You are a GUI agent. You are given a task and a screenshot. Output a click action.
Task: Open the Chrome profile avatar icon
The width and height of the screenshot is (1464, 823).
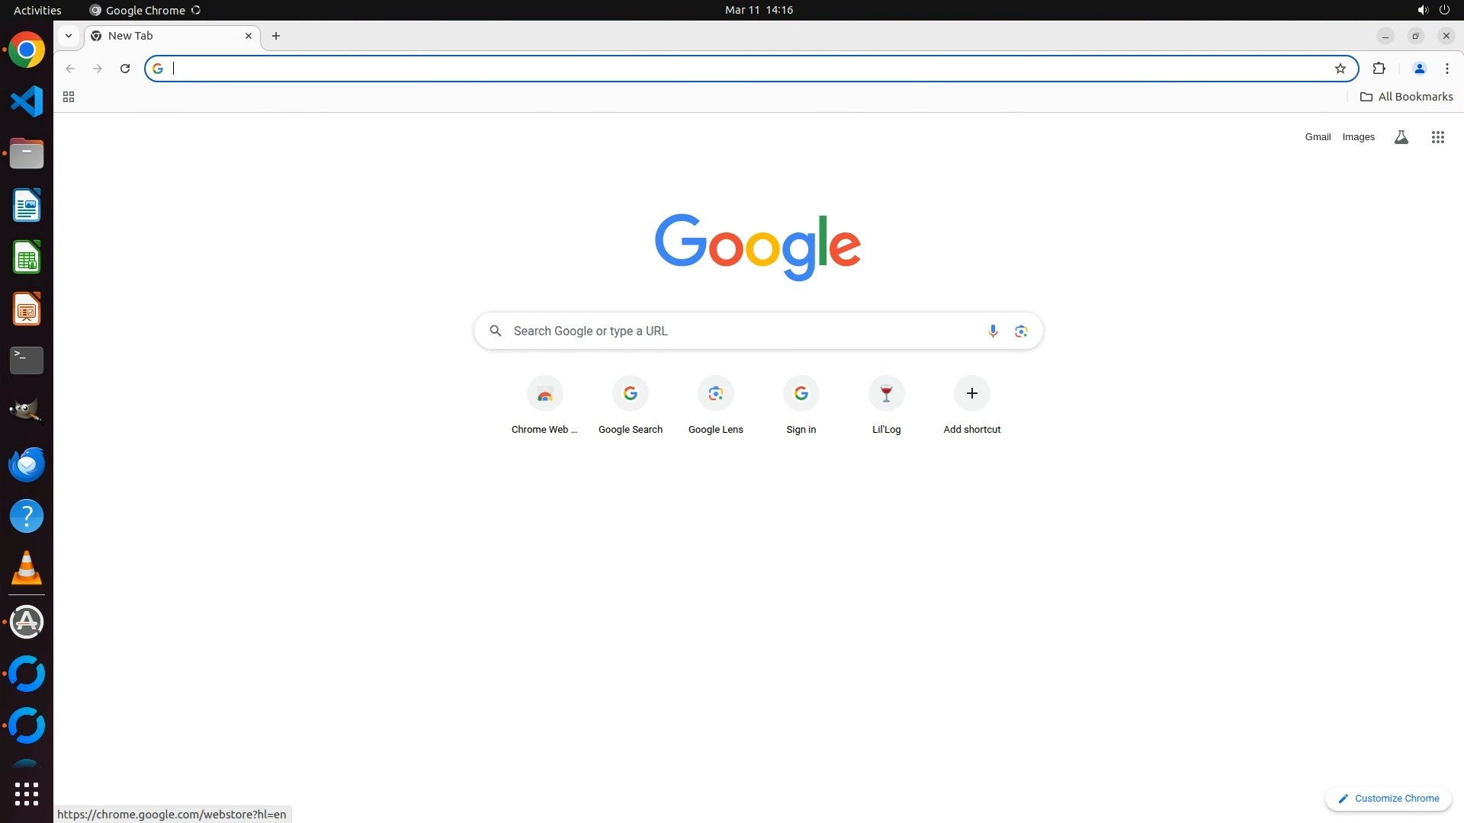(x=1419, y=69)
